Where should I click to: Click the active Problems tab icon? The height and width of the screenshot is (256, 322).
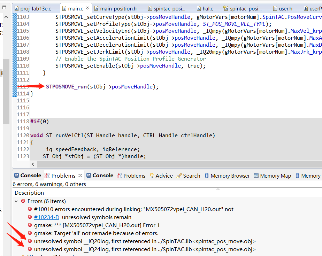47,176
